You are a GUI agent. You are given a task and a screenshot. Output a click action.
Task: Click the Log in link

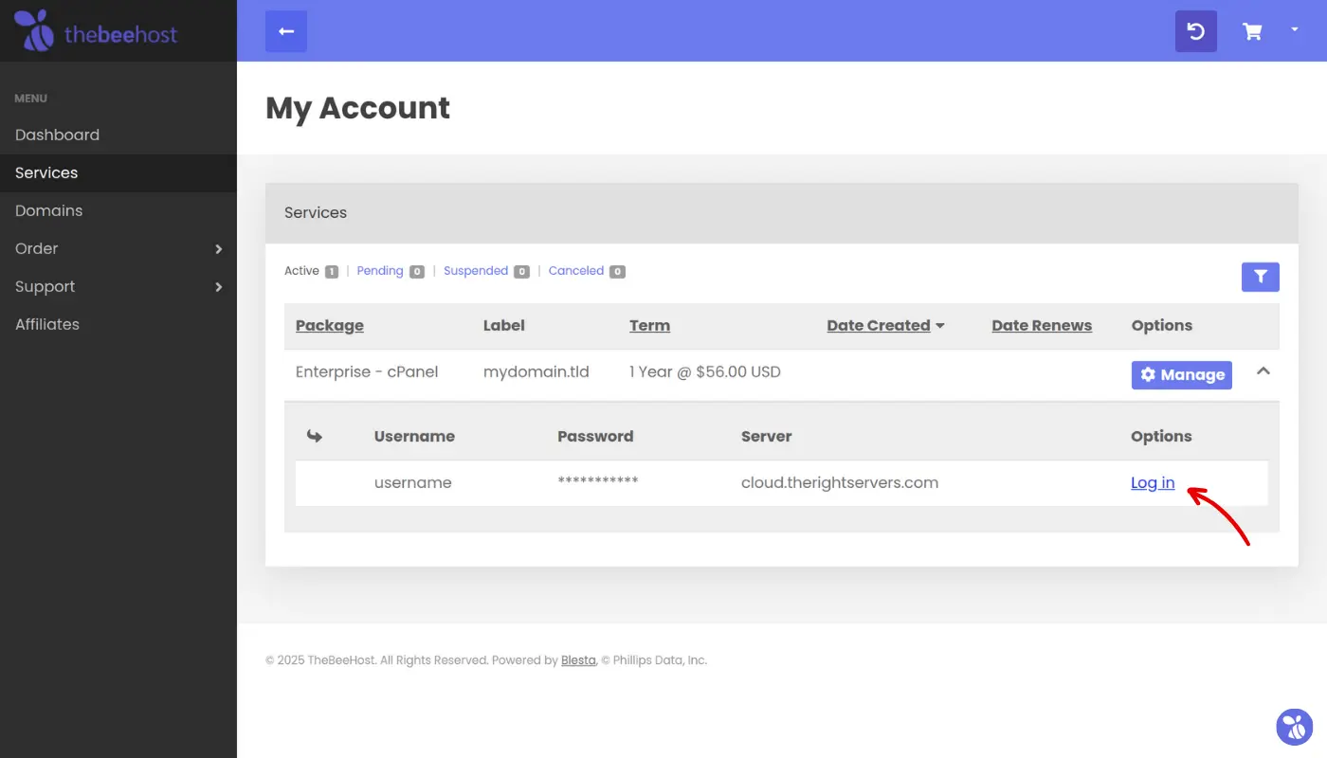[x=1153, y=483]
